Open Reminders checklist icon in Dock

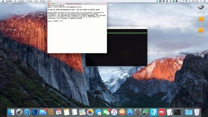click(74, 112)
